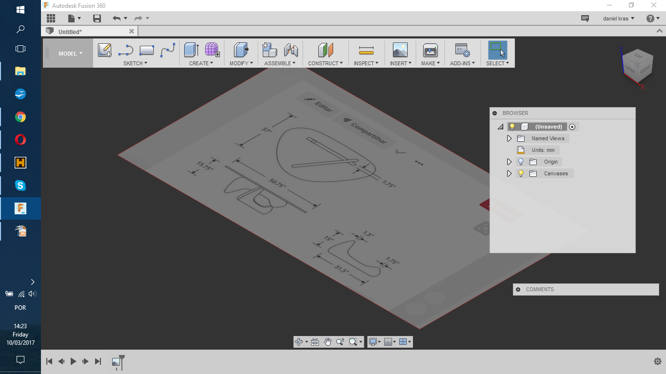666x374 pixels.
Task: Click the Measure tool icon
Action: pos(366,50)
